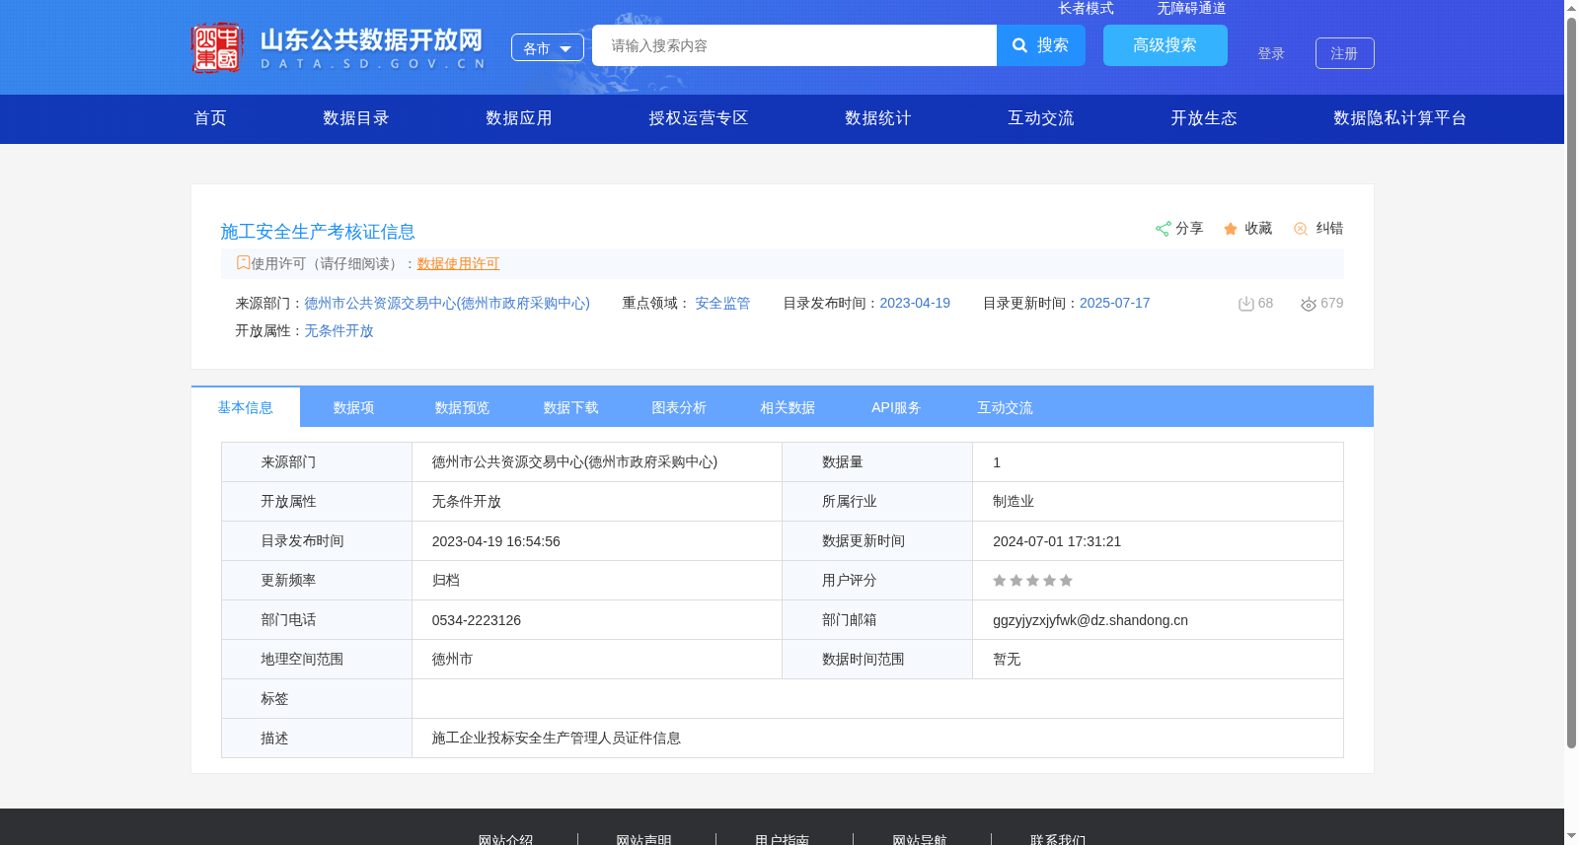Click the scrollbar down arrow
This screenshot has width=1579, height=845.
(1571, 836)
